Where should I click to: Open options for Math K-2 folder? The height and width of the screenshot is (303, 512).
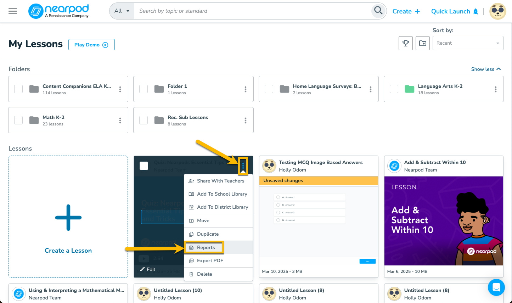tap(120, 120)
